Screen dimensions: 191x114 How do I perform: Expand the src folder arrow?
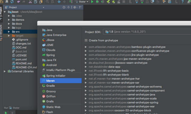tap(9, 32)
